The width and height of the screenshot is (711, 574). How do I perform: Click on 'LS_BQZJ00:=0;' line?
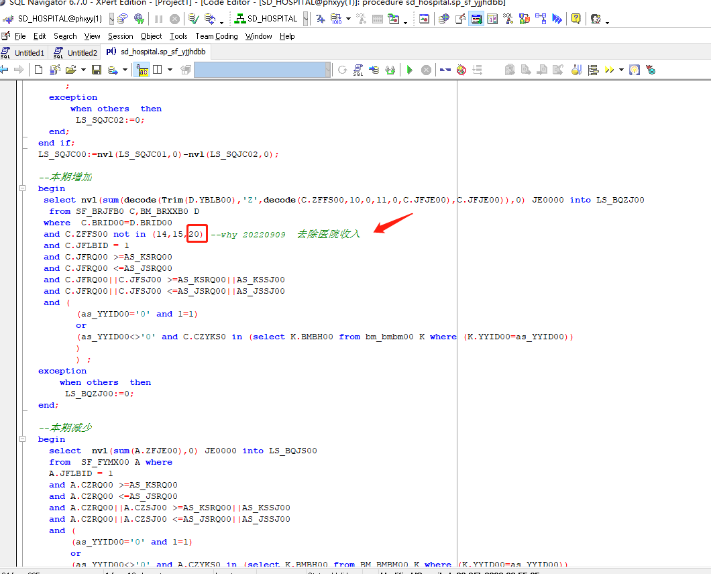[99, 394]
